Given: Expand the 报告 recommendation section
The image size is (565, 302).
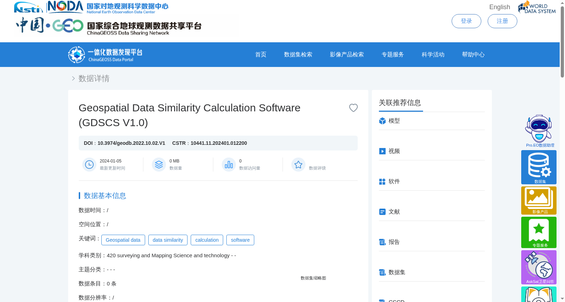Looking at the screenshot, I should [432, 242].
